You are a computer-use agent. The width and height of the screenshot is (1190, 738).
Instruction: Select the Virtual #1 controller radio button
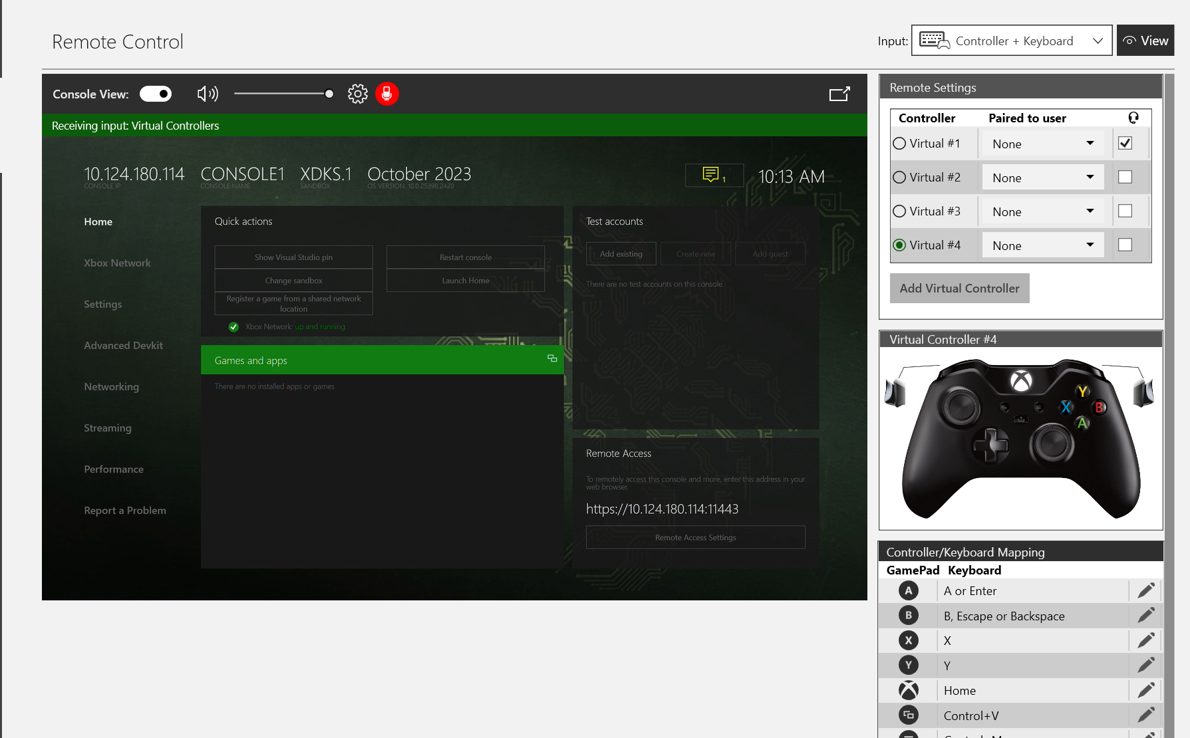coord(899,144)
